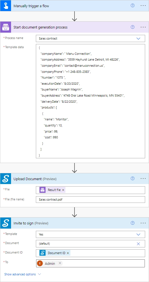149x282 pixels.
Task: Open ellipsis menu of Invite to sign step
Action: (x=143, y=223)
